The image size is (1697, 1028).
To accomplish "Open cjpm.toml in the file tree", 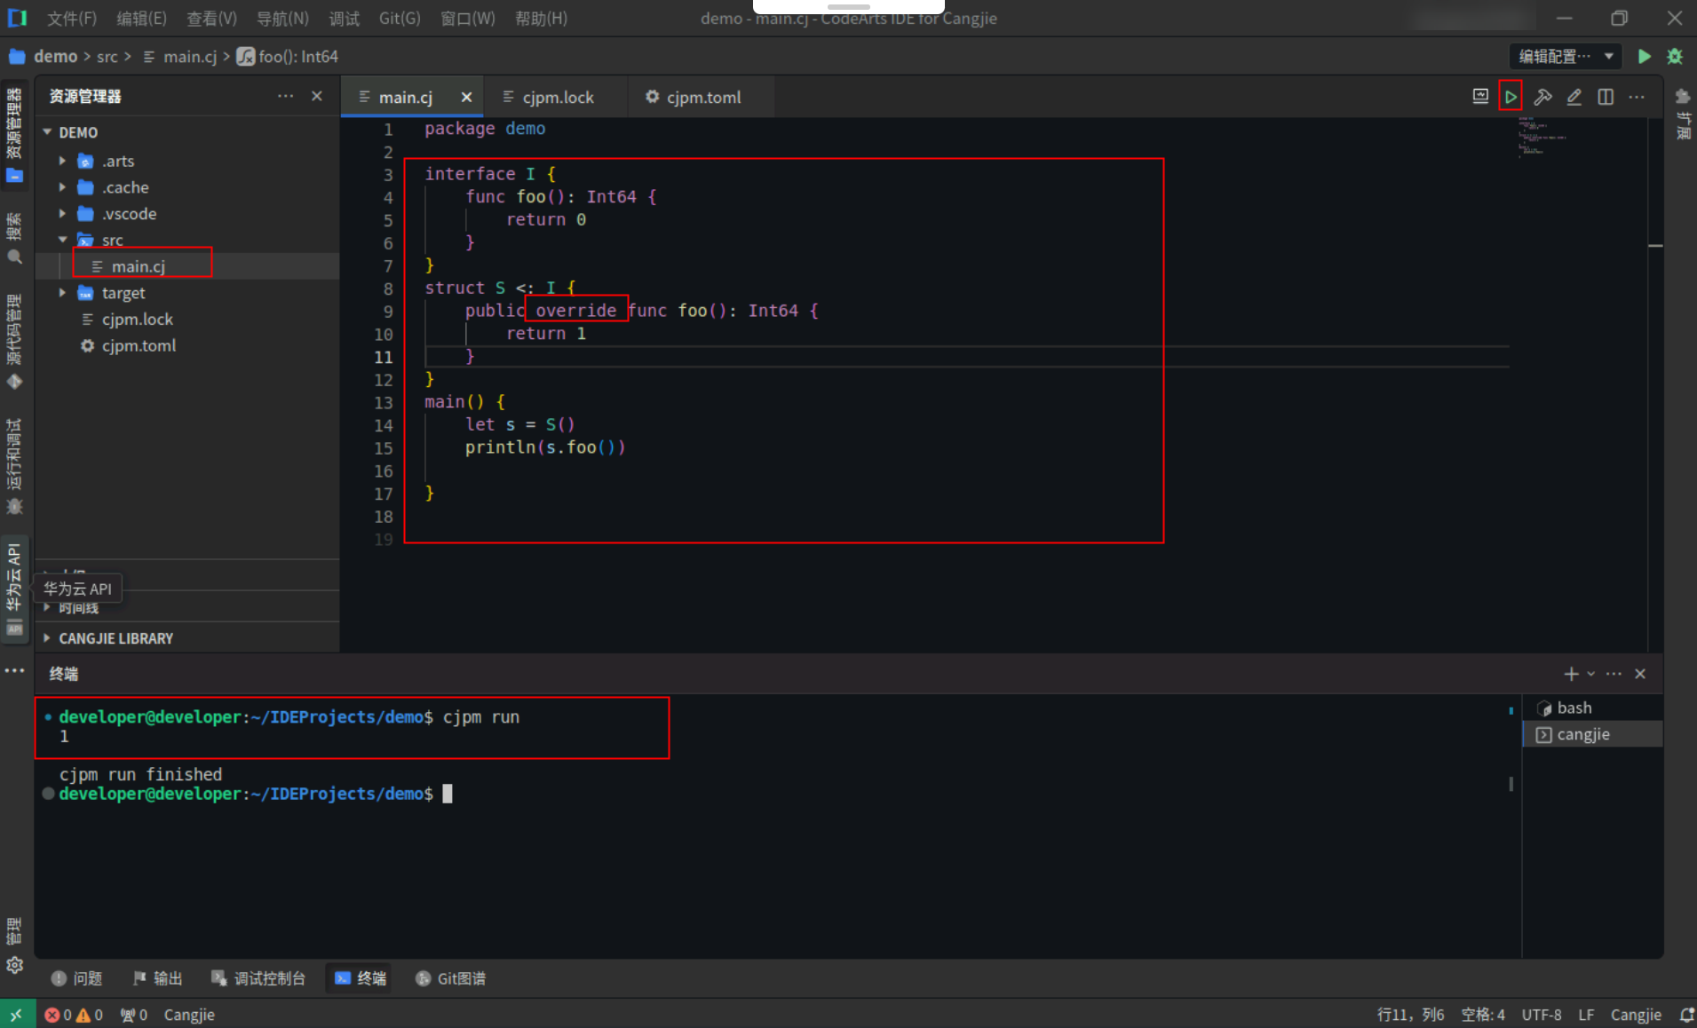I will pos(187,346).
